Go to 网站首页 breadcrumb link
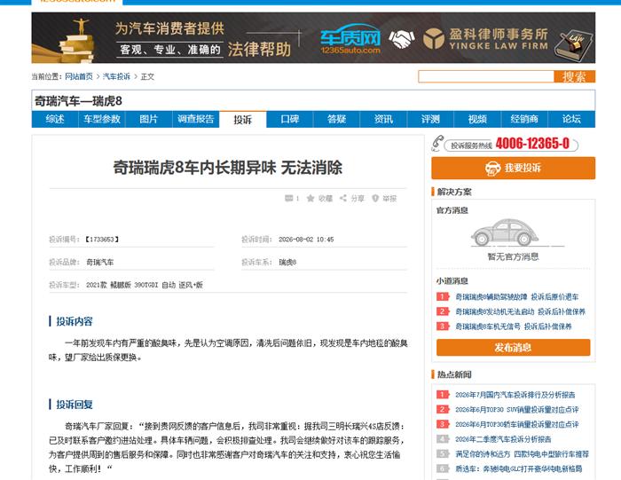The image size is (621, 480). [x=79, y=76]
